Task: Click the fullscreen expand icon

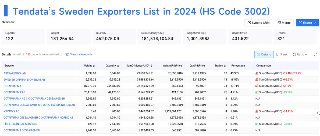Action: [x=315, y=55]
